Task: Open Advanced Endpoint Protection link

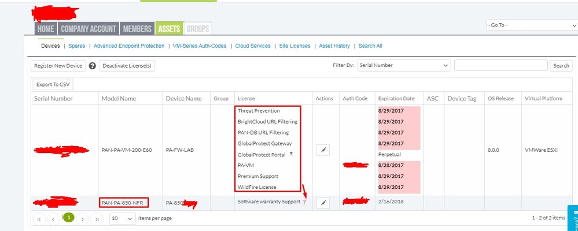Action: click(x=129, y=46)
